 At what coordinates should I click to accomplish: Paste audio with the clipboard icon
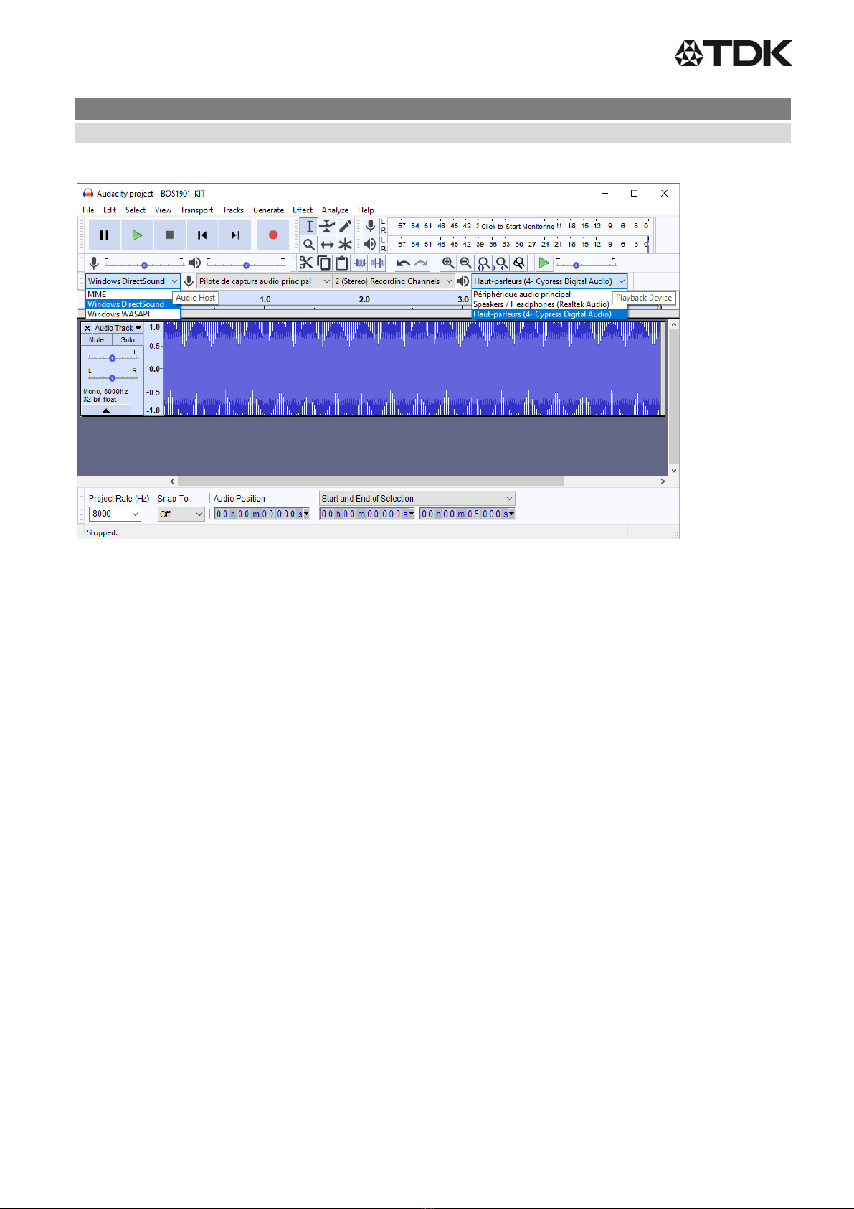pos(342,263)
